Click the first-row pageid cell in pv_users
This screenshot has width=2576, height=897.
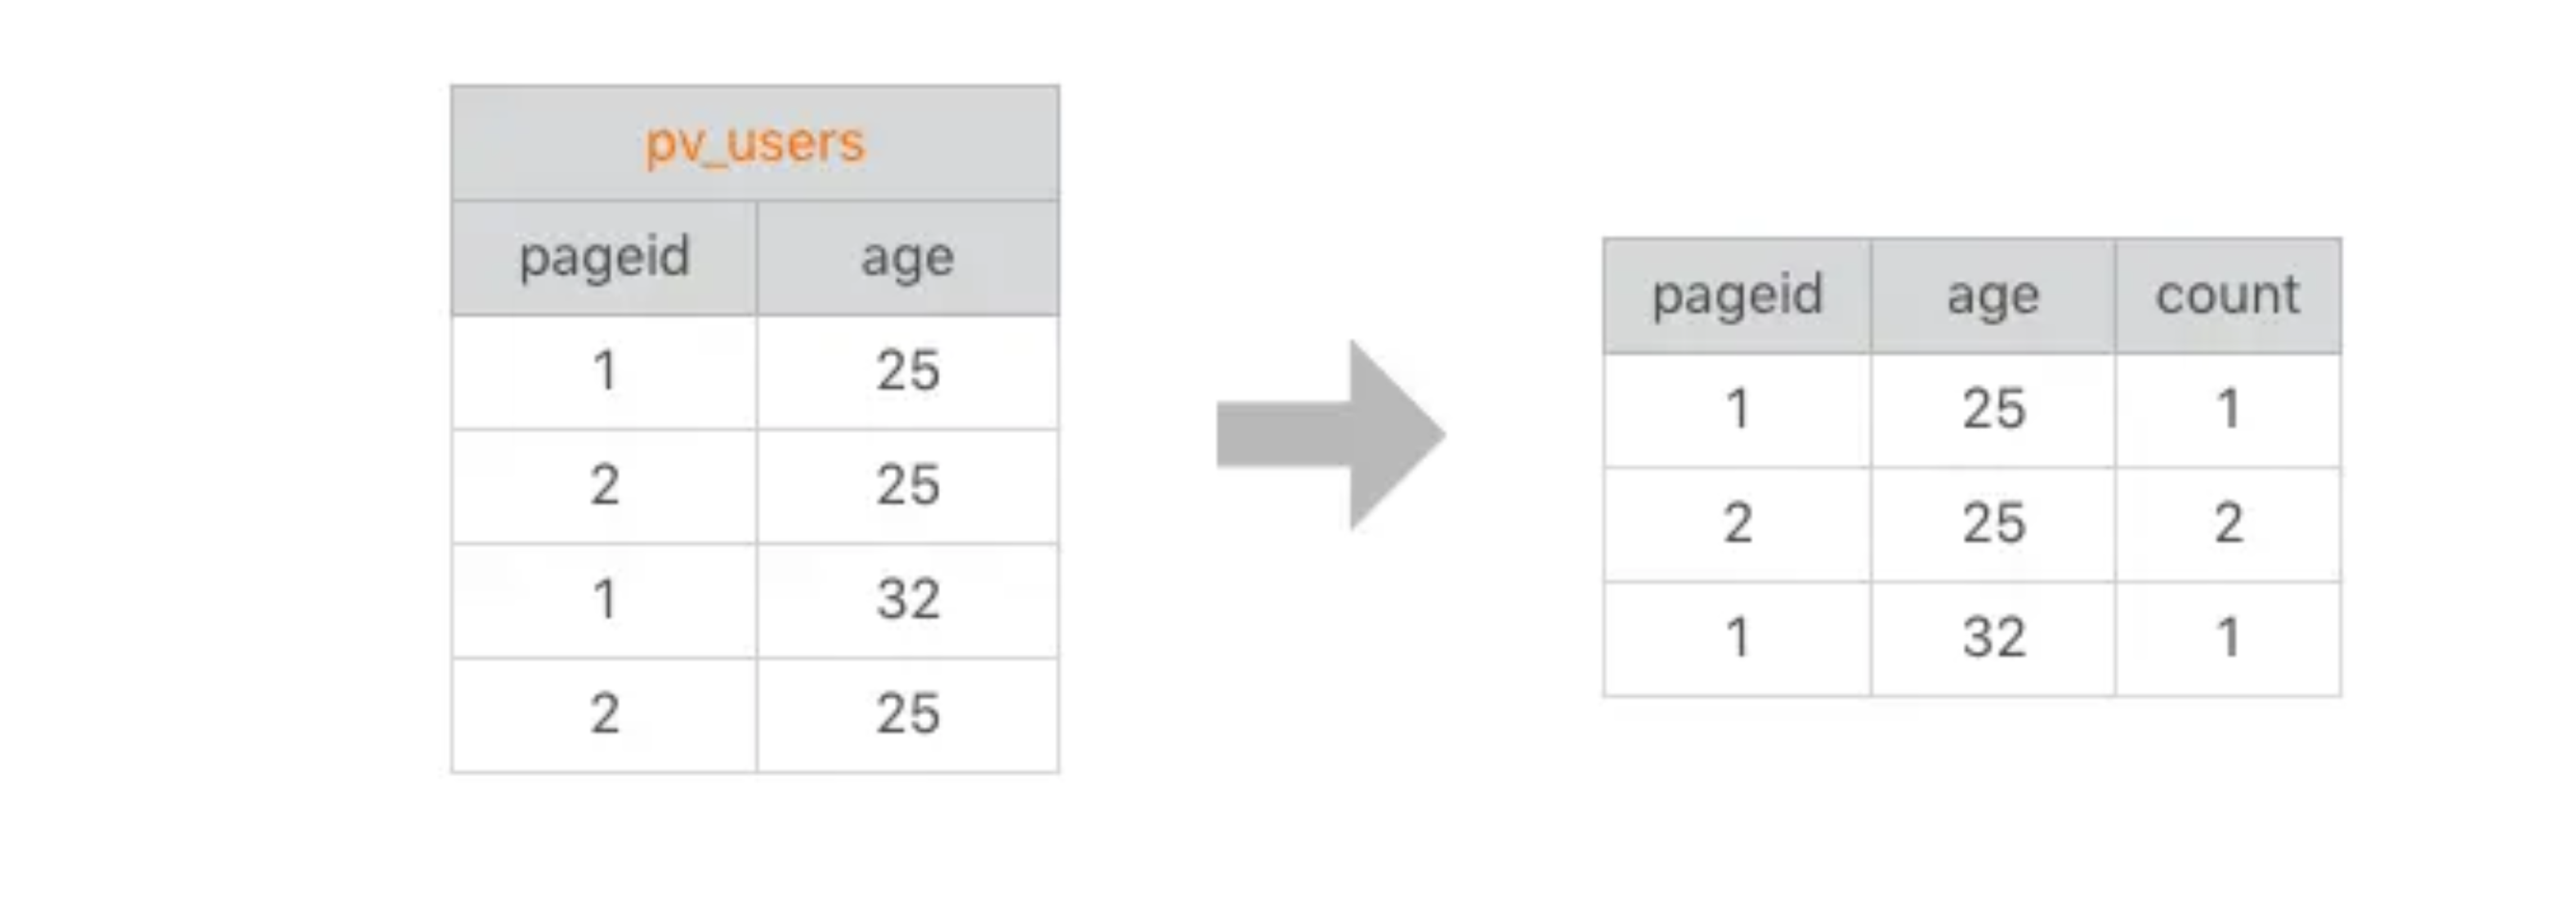604,372
